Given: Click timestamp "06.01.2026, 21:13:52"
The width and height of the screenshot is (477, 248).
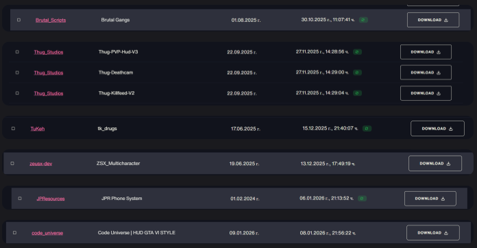Looking at the screenshot, I should click(326, 198).
